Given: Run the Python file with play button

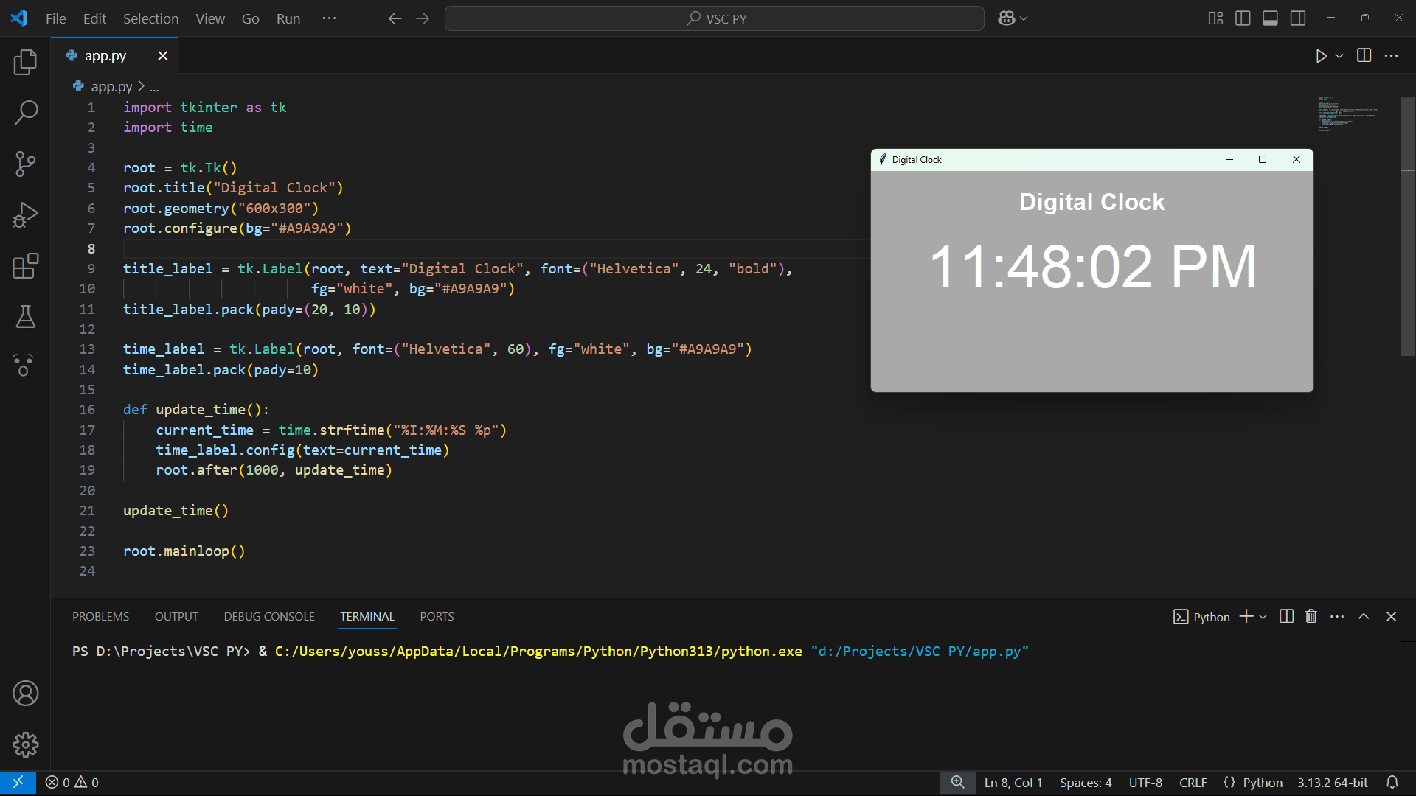Looking at the screenshot, I should (x=1321, y=56).
